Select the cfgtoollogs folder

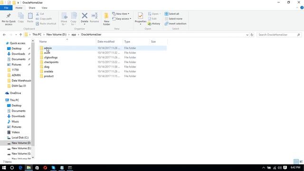click(51, 57)
